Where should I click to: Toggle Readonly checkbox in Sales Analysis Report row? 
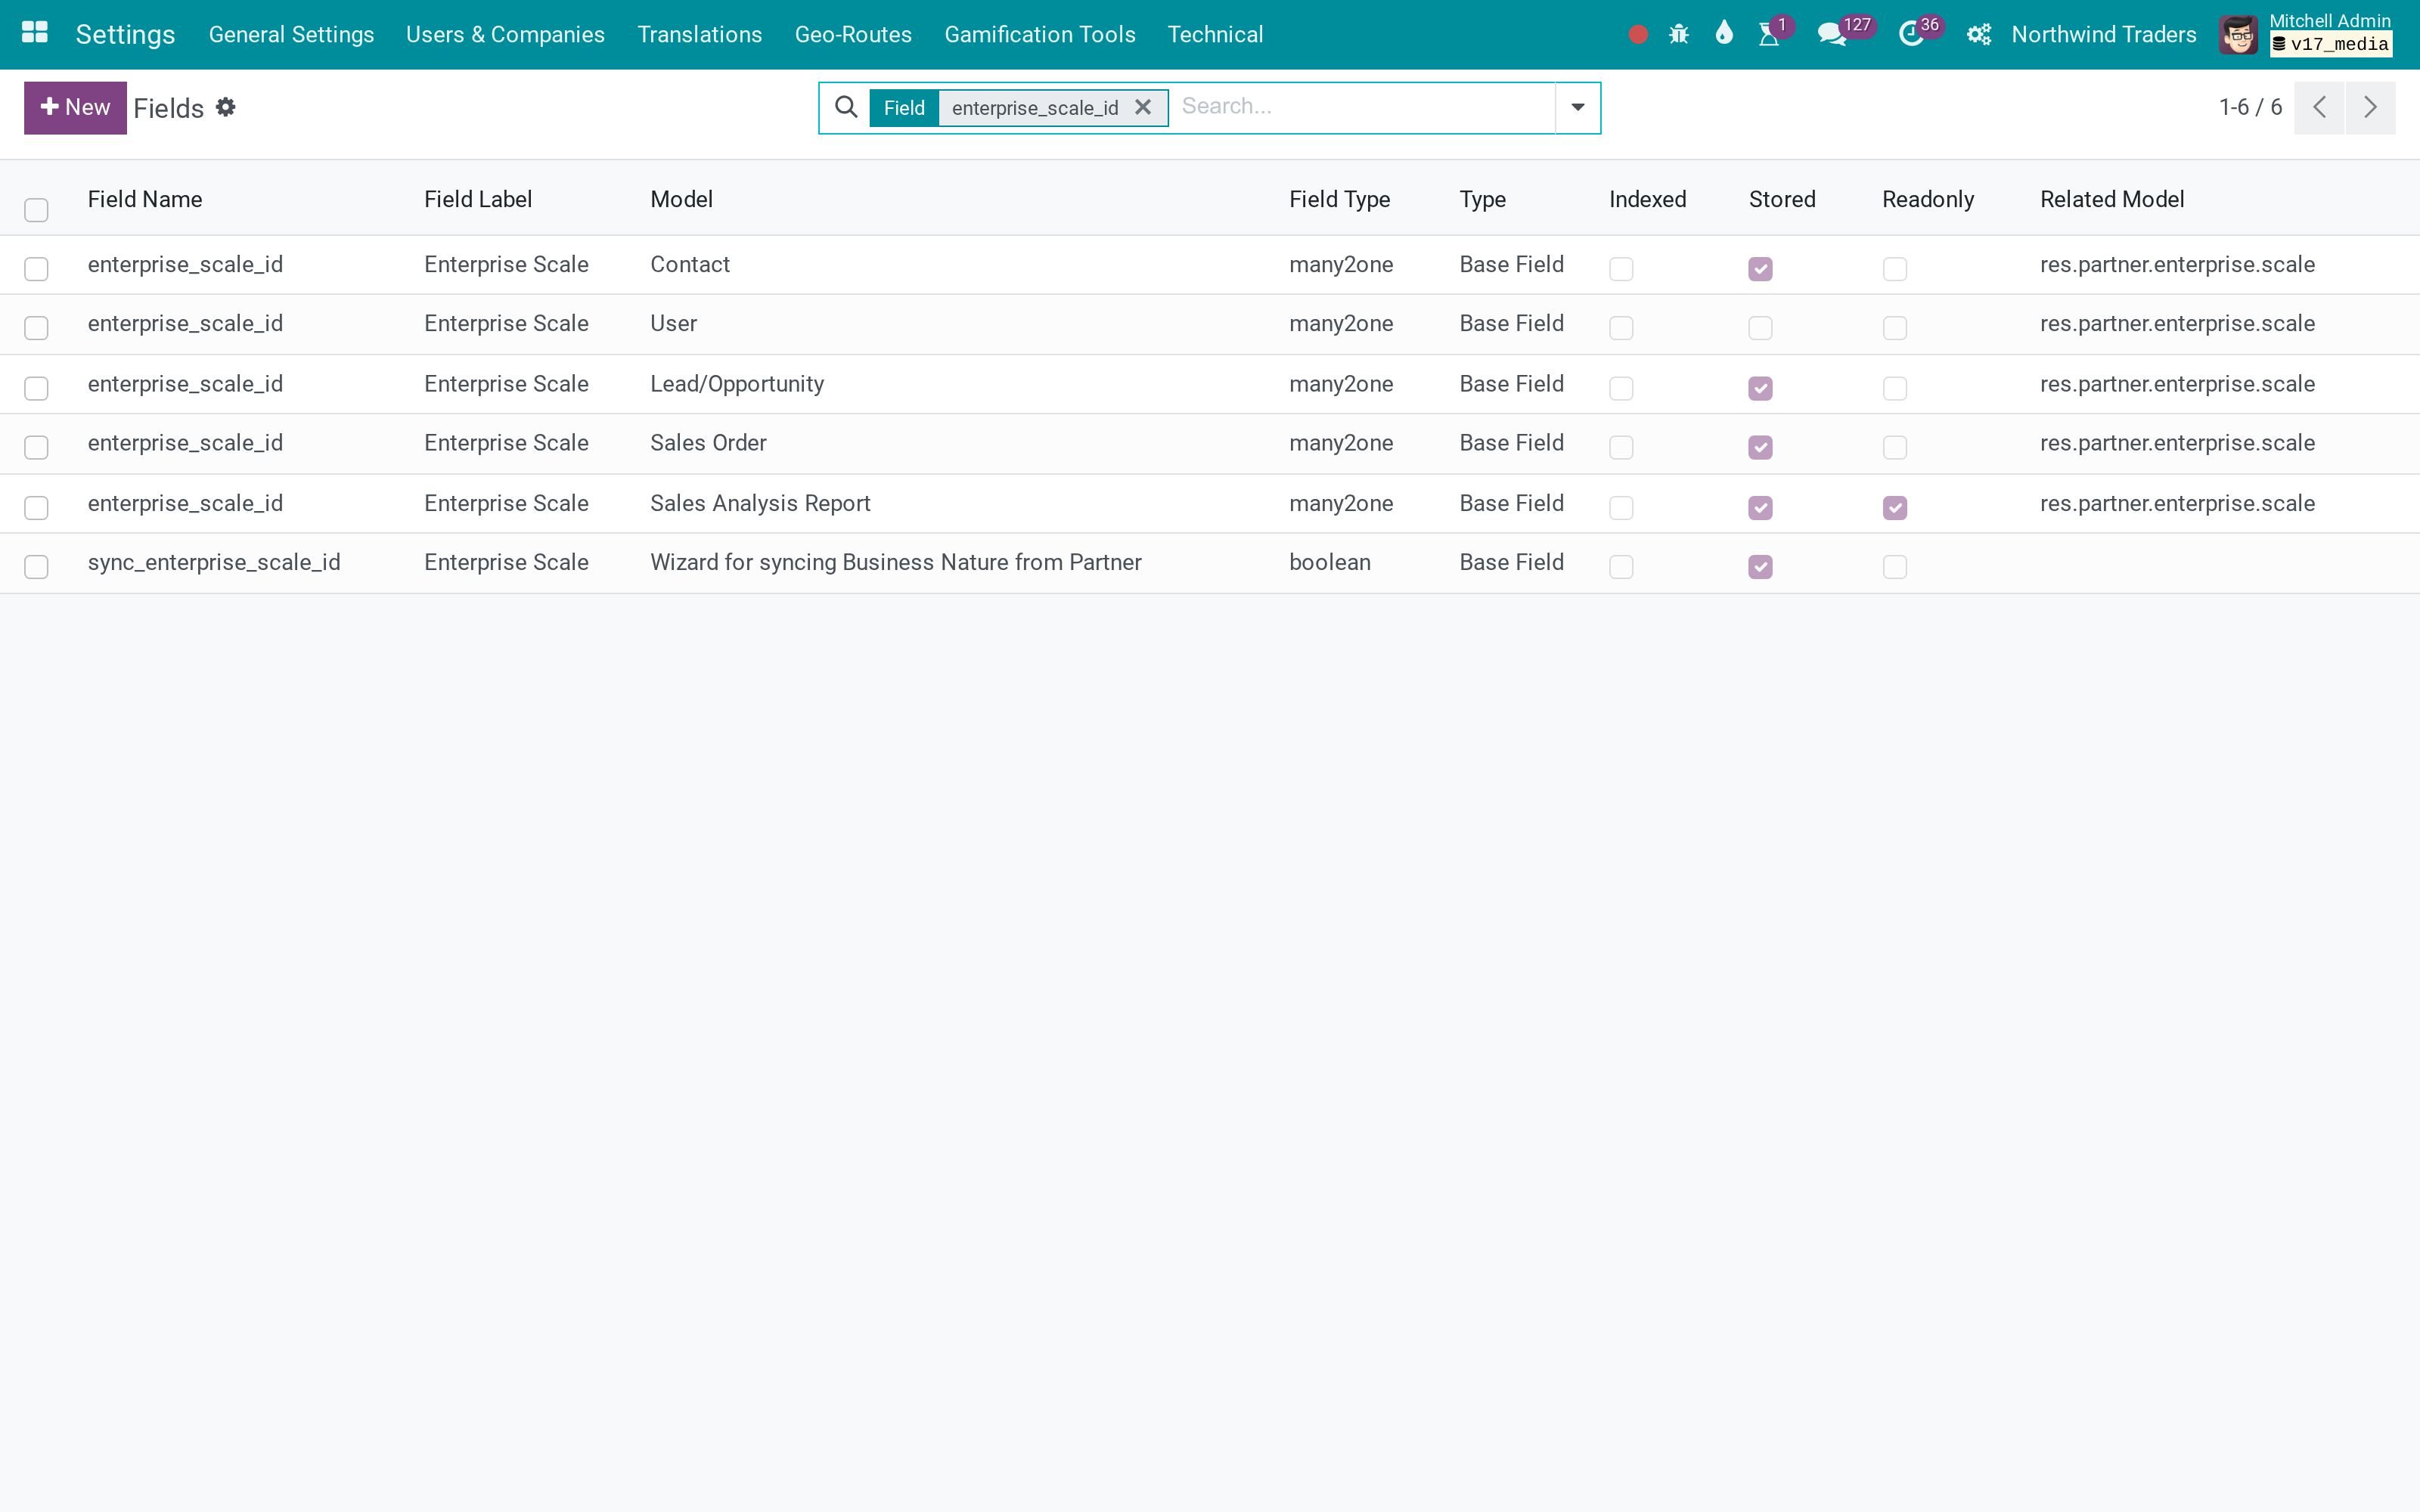point(1895,508)
